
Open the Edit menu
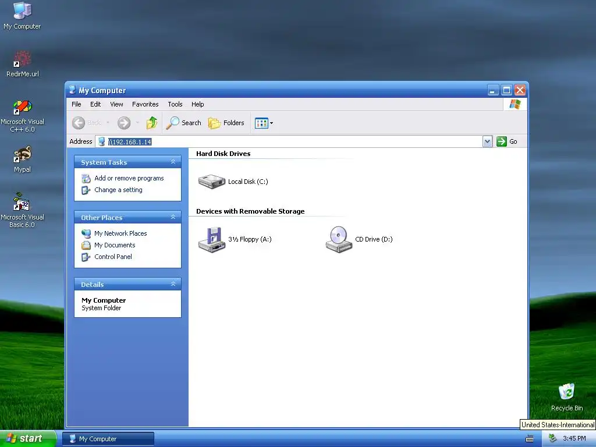click(x=95, y=104)
